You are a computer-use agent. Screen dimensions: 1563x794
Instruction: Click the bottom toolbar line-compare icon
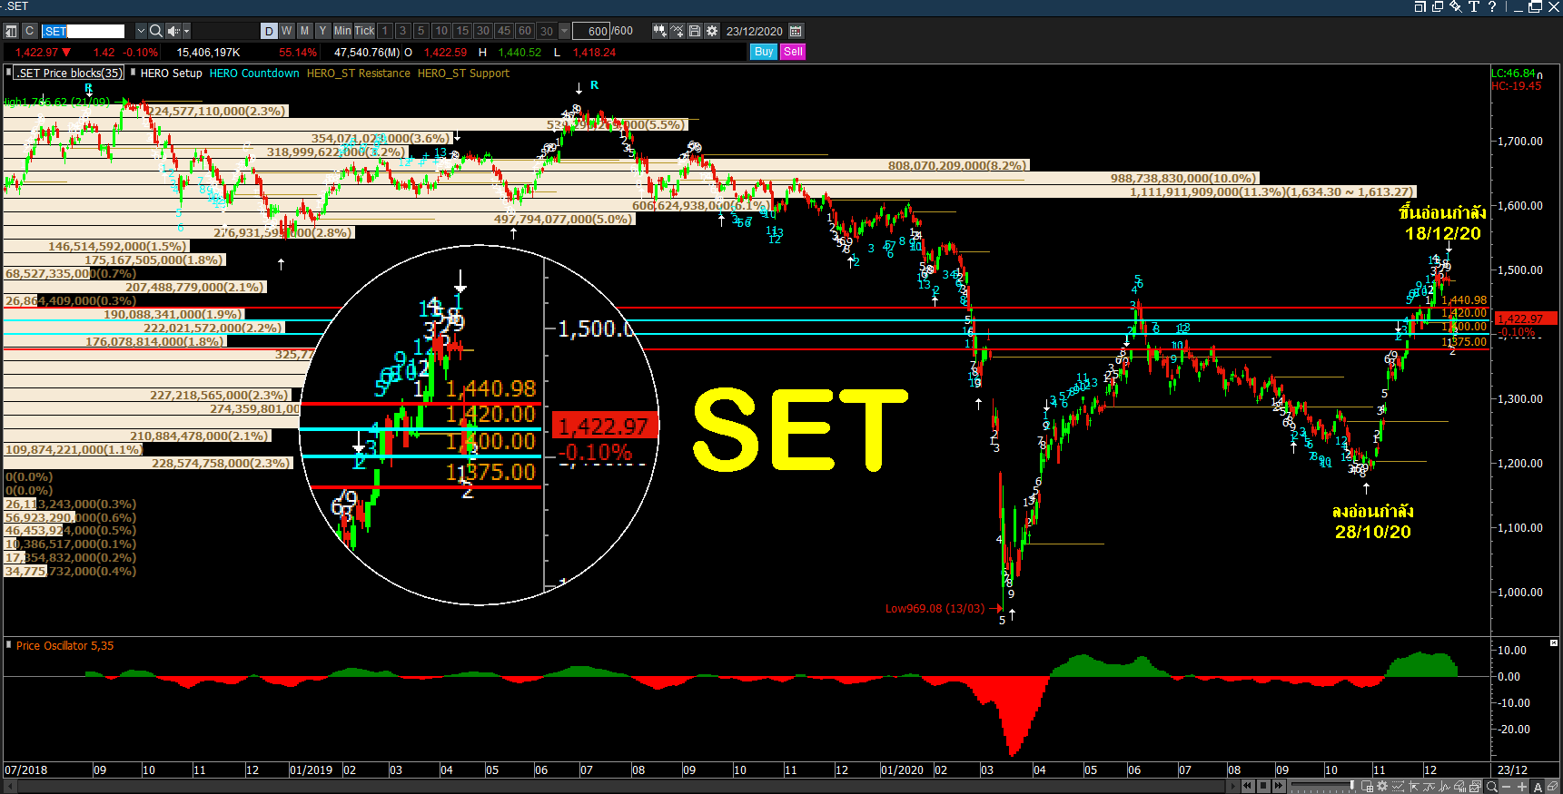tap(1398, 786)
